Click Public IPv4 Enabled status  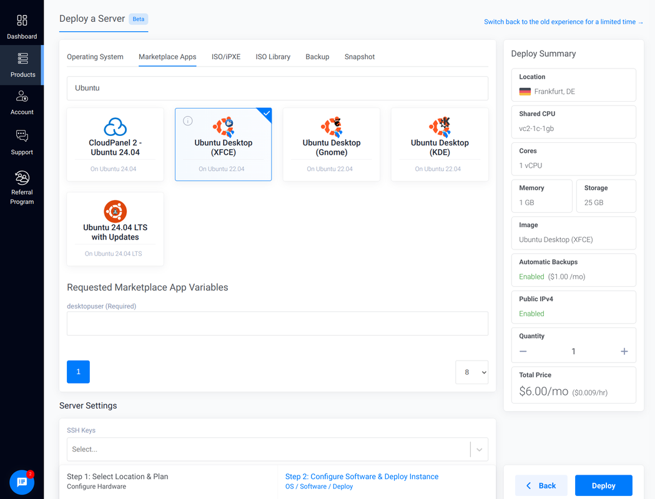[531, 314]
